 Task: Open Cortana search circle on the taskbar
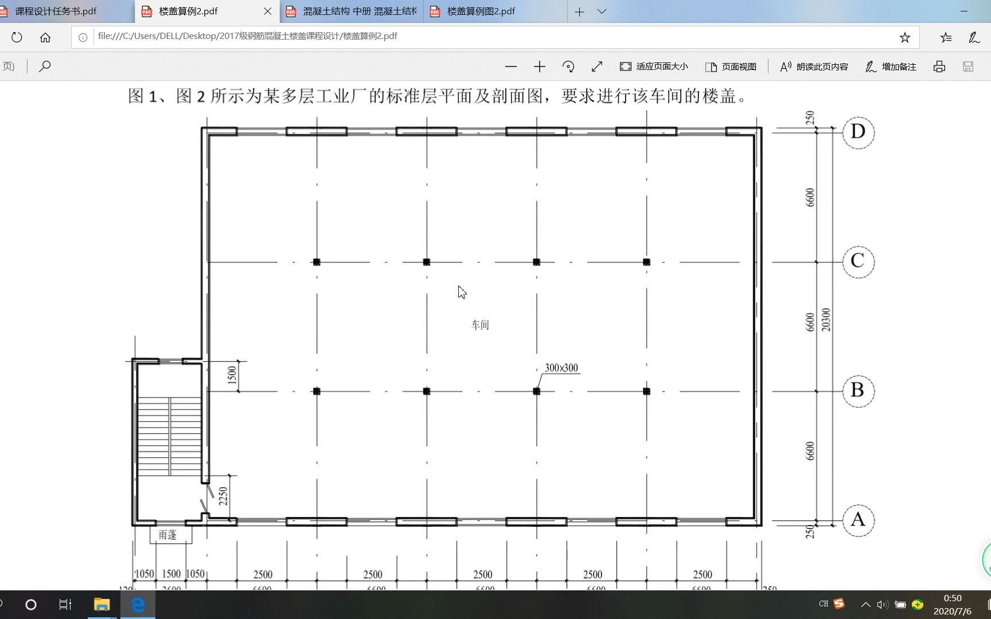[31, 605]
